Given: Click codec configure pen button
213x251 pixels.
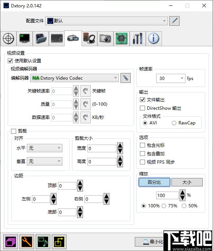Looking at the screenshot, I should pyautogui.click(x=126, y=78).
